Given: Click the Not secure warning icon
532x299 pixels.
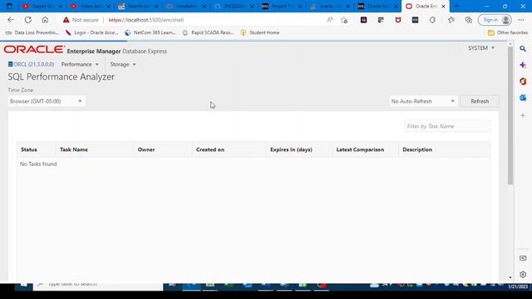Looking at the screenshot, I should (x=66, y=20).
